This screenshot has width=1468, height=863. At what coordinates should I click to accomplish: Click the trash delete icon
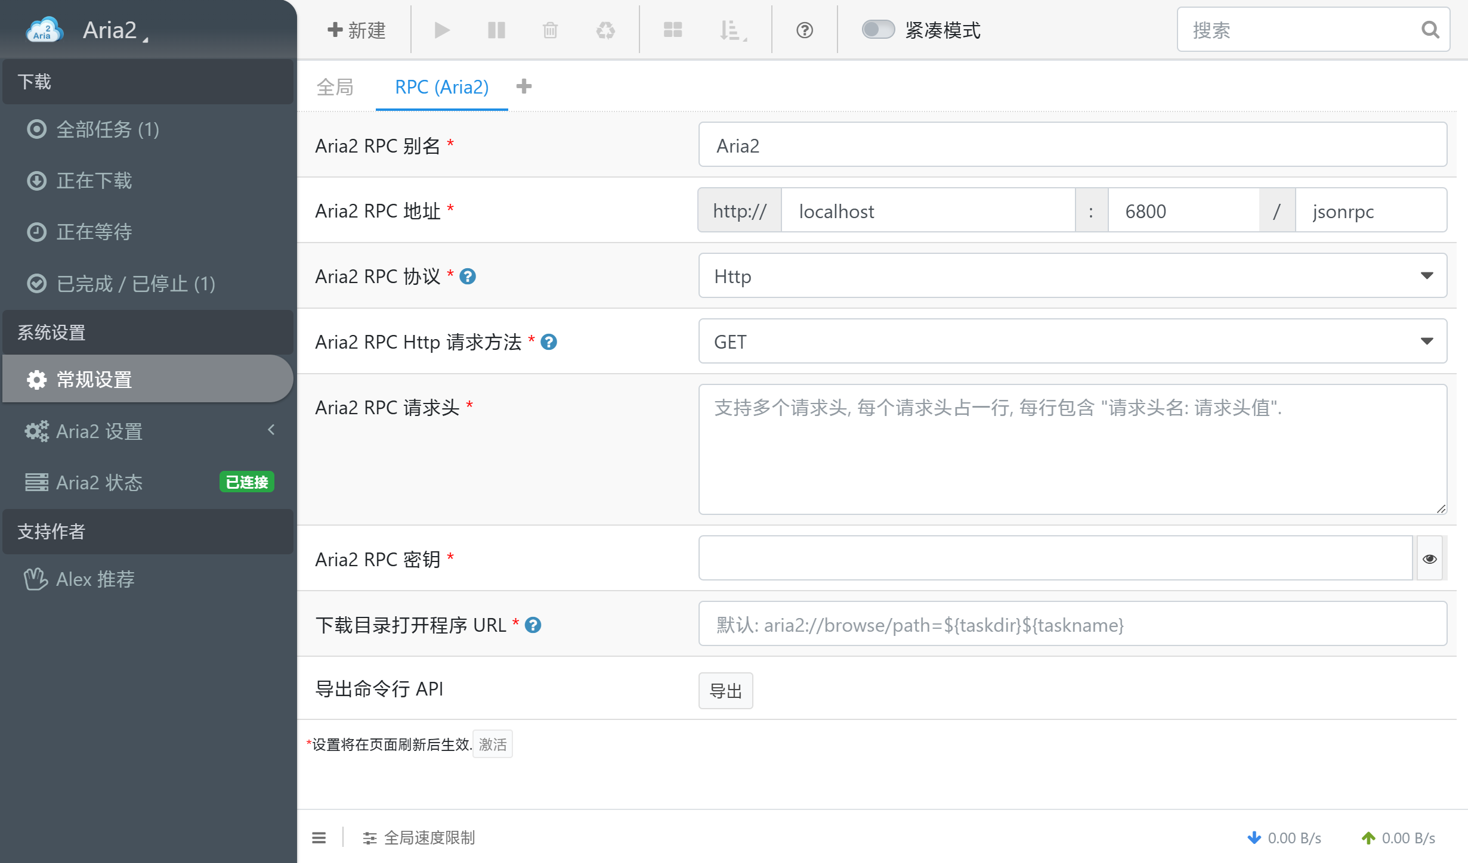[x=550, y=30]
